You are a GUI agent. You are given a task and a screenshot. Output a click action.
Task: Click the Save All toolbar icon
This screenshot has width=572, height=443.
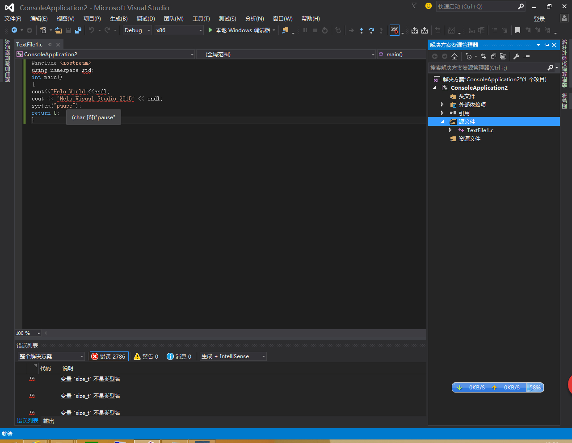tap(78, 30)
